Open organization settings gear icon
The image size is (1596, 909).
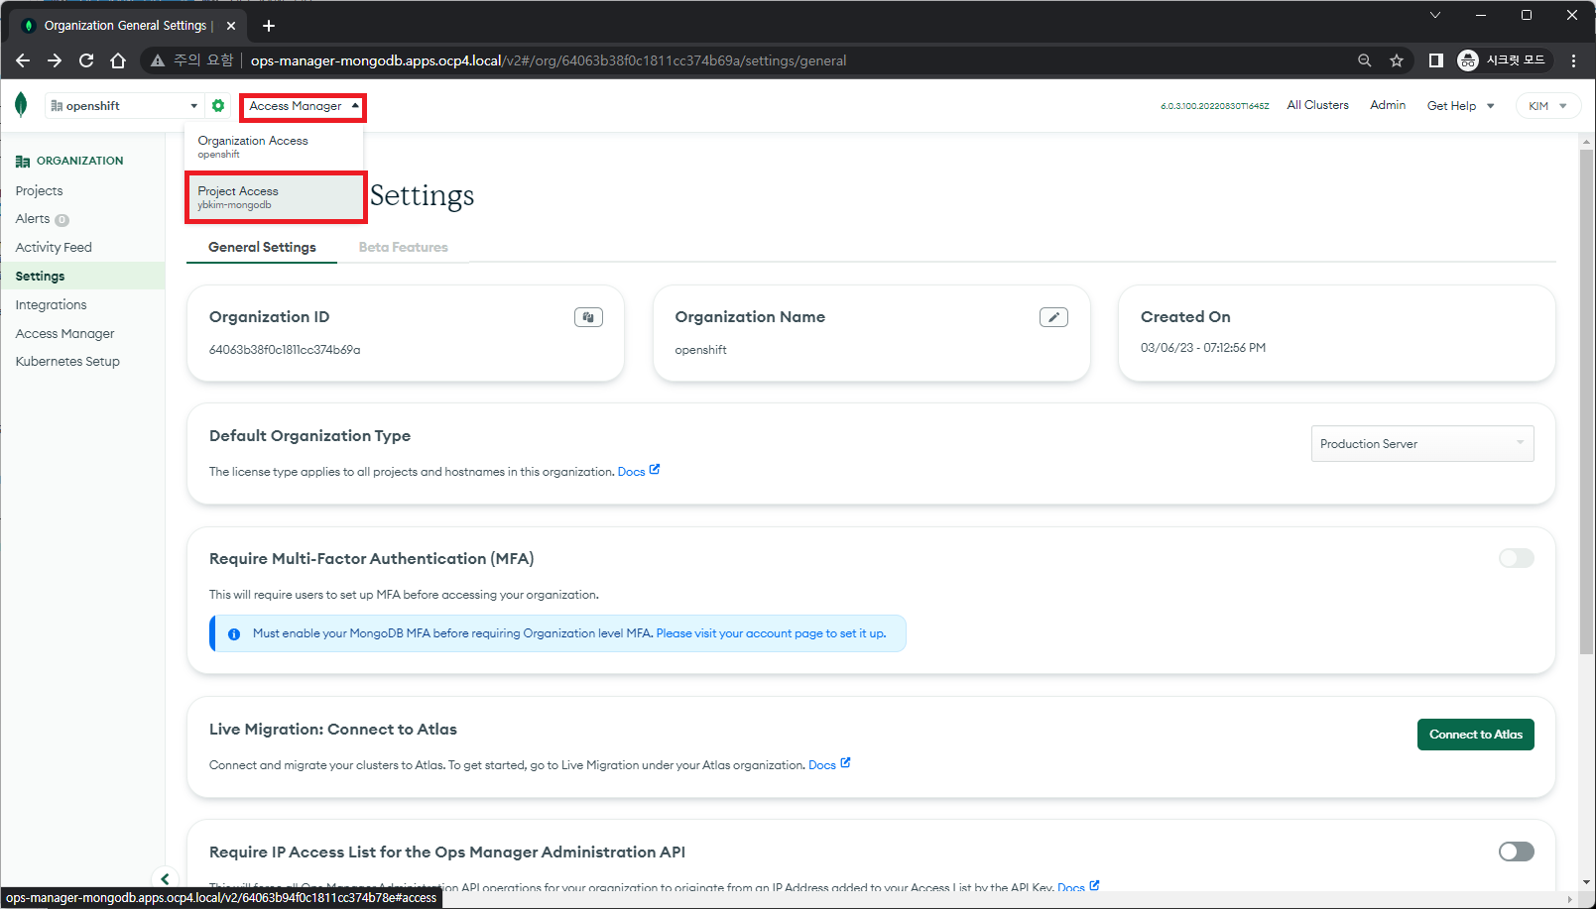click(218, 105)
